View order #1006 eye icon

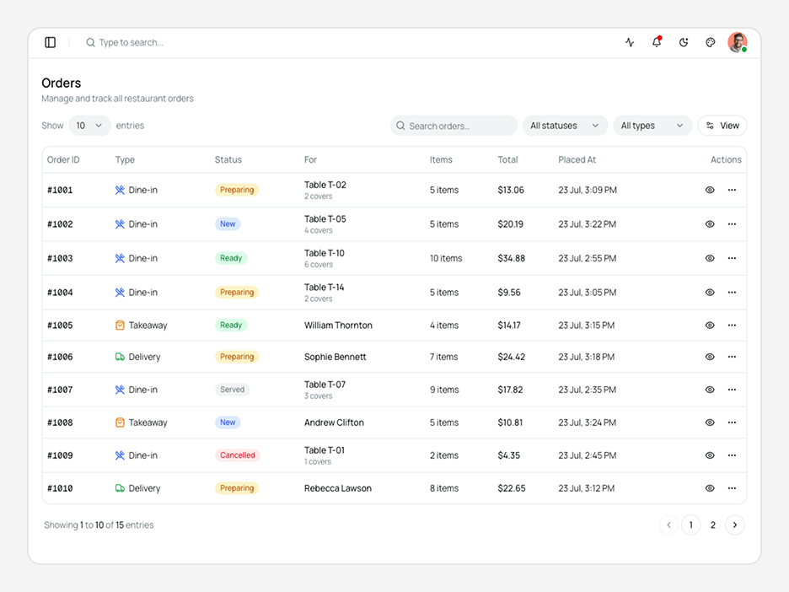pos(710,357)
